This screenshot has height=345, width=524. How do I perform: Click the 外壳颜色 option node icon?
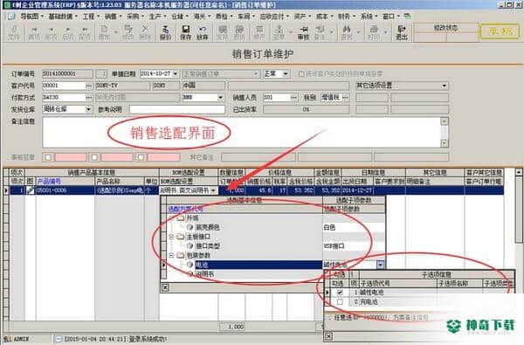pyautogui.click(x=190, y=227)
